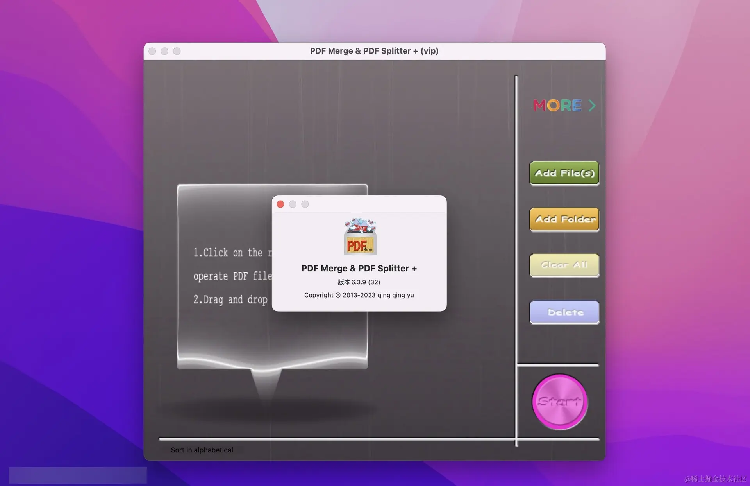Image resolution: width=750 pixels, height=486 pixels.
Task: Hit the round pink Start button
Action: [560, 402]
